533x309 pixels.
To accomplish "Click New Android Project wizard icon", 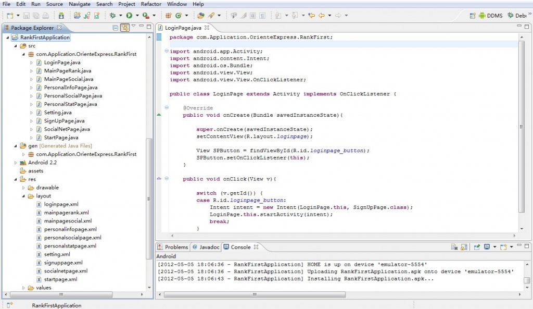I will point(78,16).
